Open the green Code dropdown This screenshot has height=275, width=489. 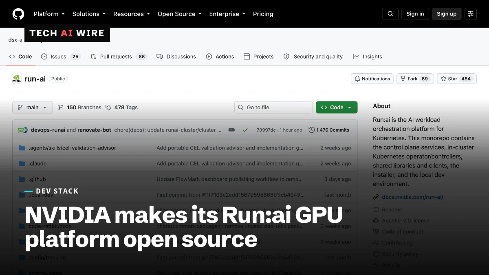(337, 108)
